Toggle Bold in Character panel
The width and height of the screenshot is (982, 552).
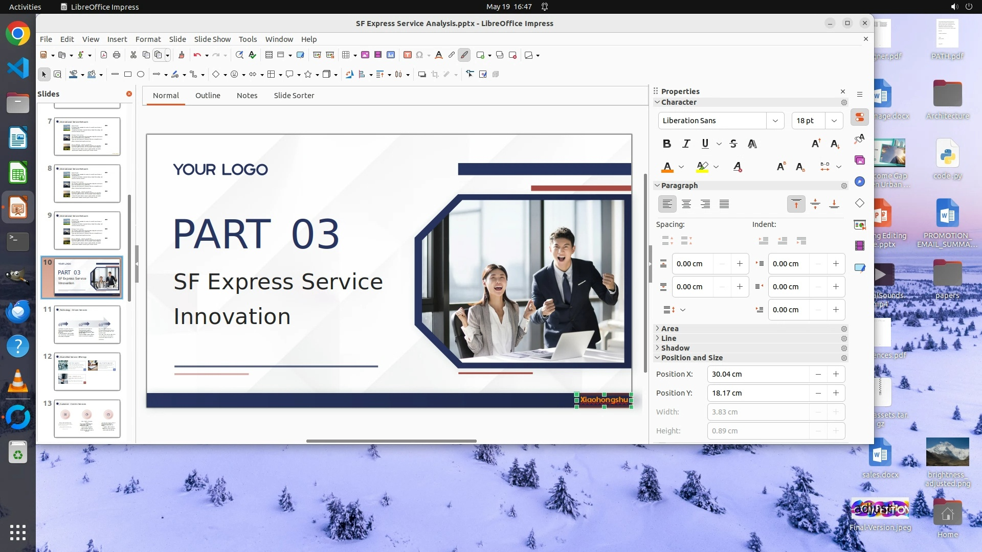tap(666, 144)
